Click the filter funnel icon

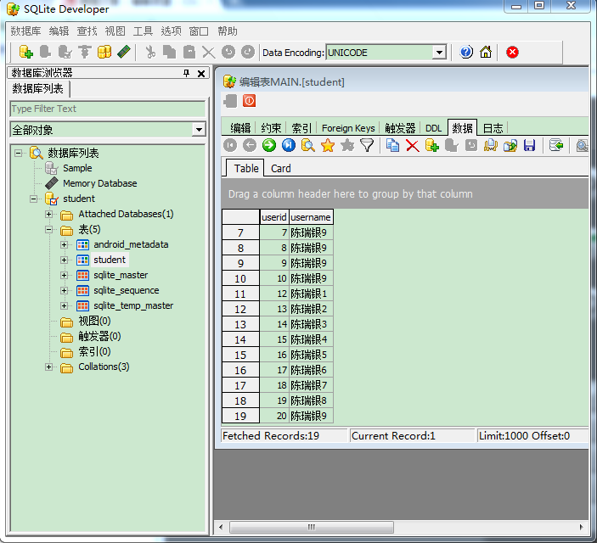(367, 145)
